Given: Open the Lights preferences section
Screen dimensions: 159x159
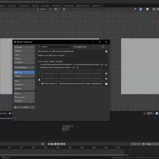Looking at the screenshot, I should (24, 55).
